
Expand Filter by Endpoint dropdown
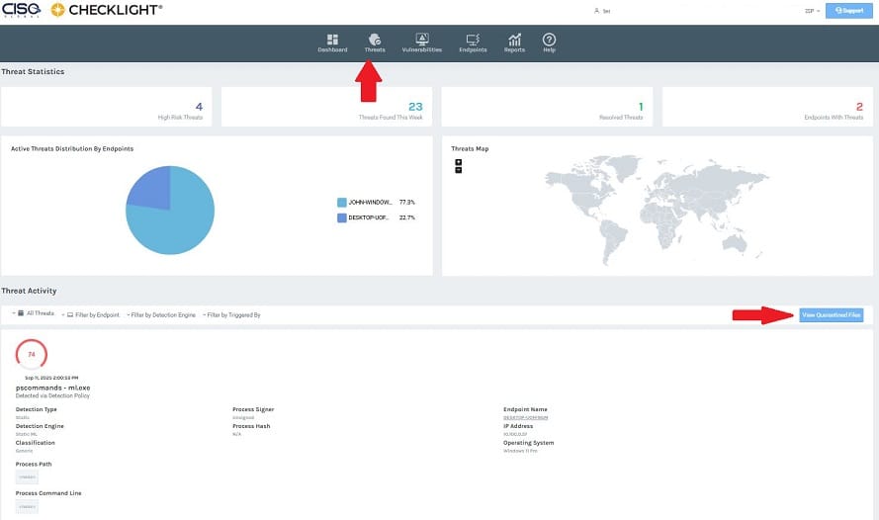pyautogui.click(x=92, y=314)
